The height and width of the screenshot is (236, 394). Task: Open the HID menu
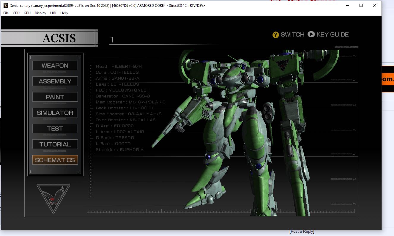click(53, 13)
